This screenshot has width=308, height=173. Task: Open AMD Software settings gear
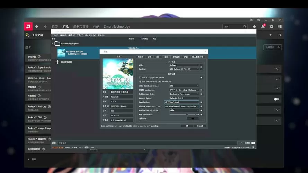coord(271,27)
